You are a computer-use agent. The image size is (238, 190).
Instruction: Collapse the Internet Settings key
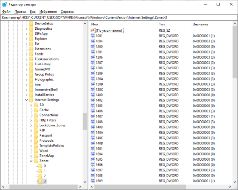27,100
